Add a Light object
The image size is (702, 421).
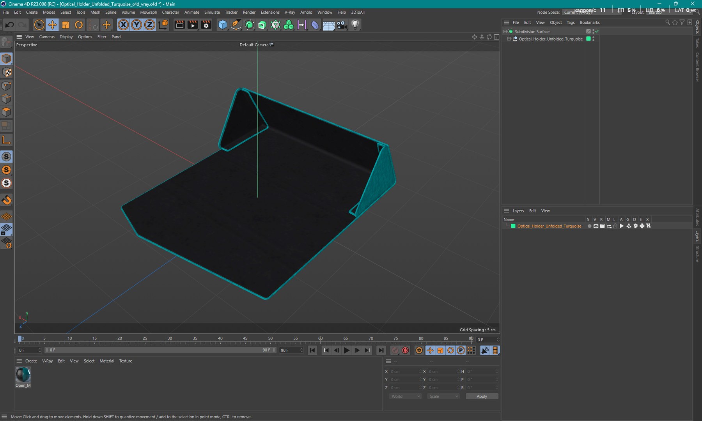click(355, 25)
